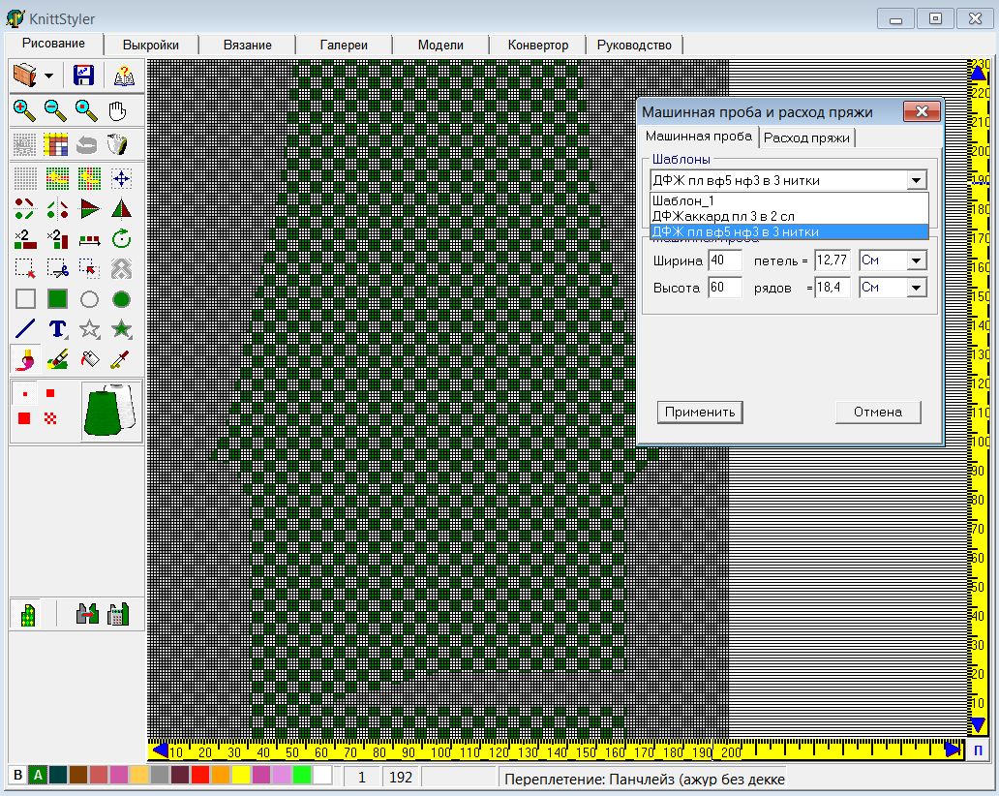Select the text T tool
Viewport: 999px width, 796px height.
[x=57, y=329]
